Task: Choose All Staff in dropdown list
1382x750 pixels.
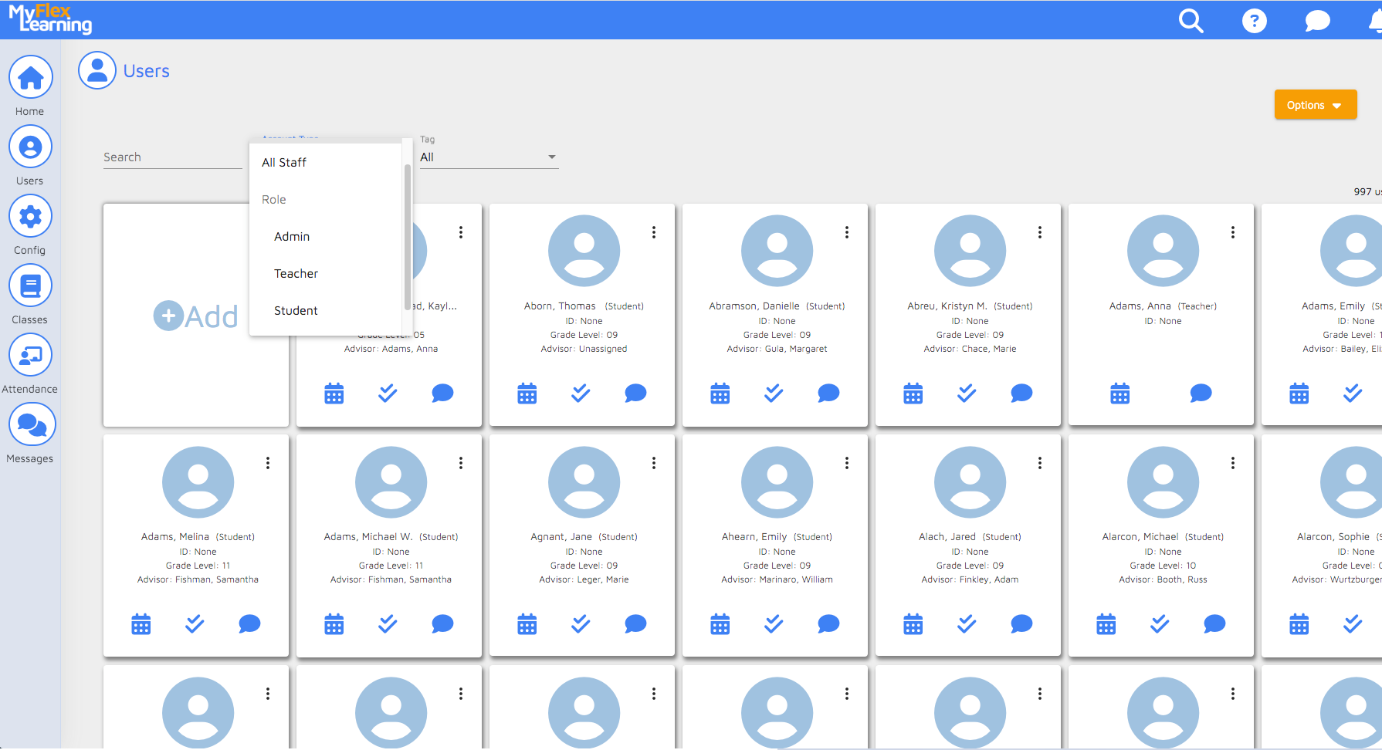Action: [x=284, y=163]
